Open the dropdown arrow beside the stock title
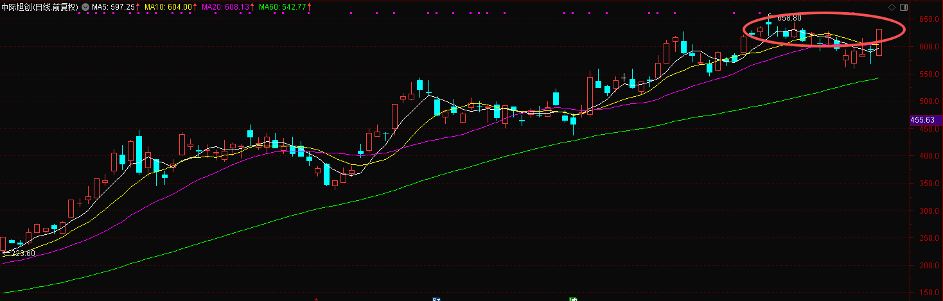 click(85, 7)
